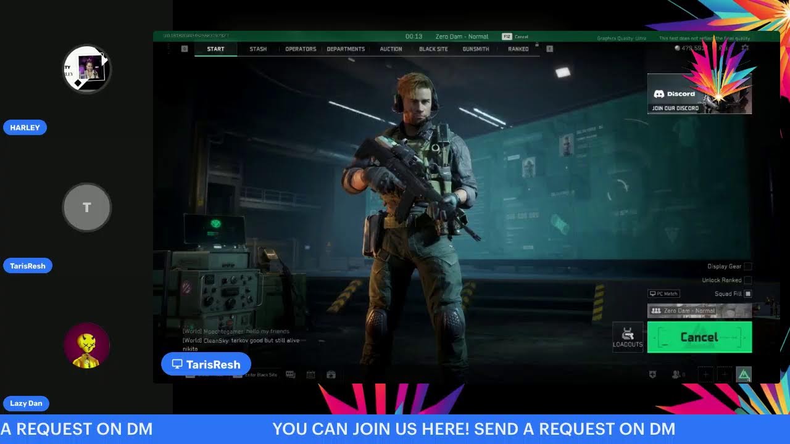Click the icon right of RANKED tab
Screen dimensions: 790x444
549,49
